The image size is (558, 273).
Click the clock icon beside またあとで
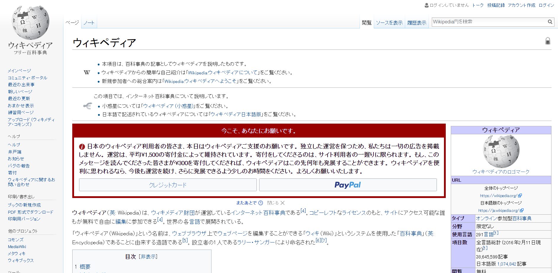[261, 203]
